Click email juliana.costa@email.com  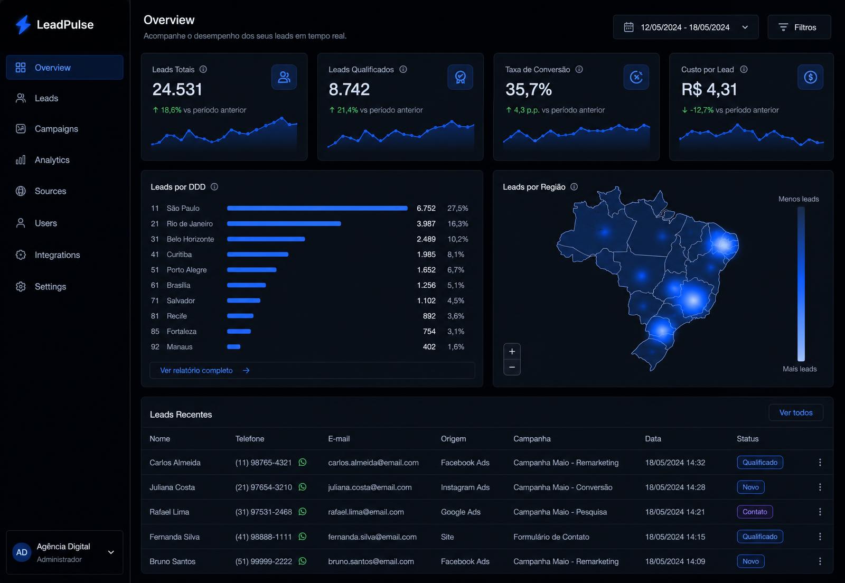click(370, 487)
